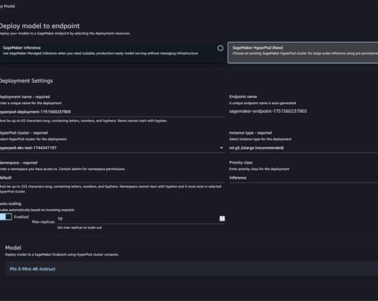Screen dimensions: 378x301
Task: Click the sagemaker-endpoint-1751560237905 endpoint name text
Action: coord(268,111)
